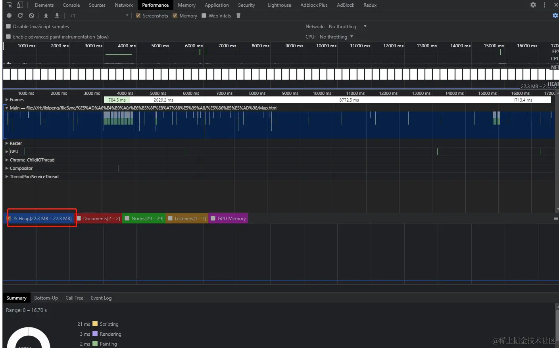Expand the Chrome_ChildIOThread track
The image size is (559, 348).
(x=7, y=160)
